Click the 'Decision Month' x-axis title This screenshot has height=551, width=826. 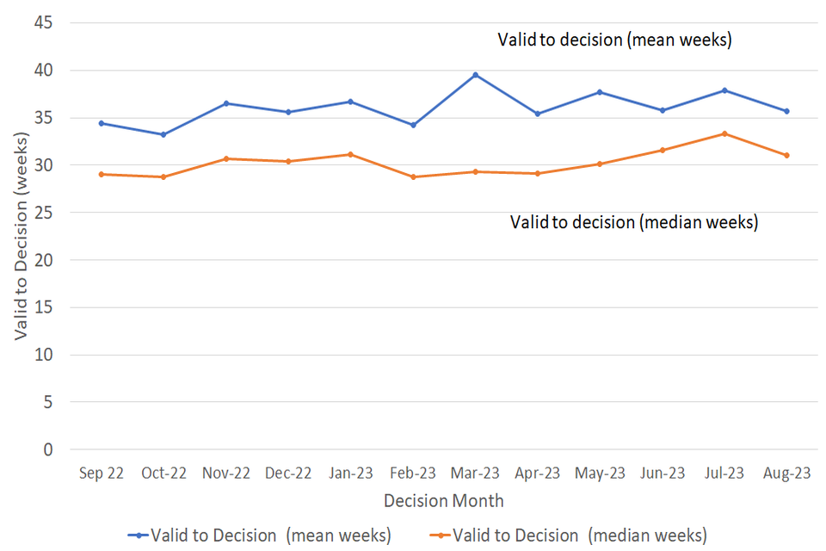444,500
